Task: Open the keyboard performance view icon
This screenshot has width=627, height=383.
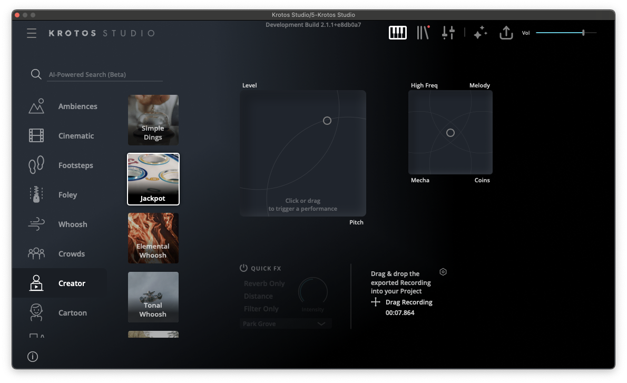Action: click(397, 33)
